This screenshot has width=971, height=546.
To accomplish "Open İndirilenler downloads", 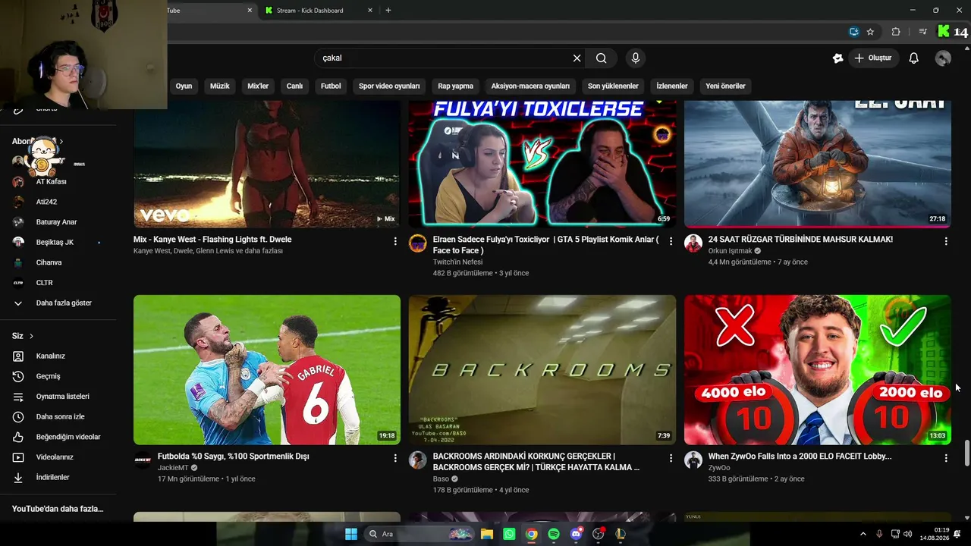I will (x=58, y=478).
